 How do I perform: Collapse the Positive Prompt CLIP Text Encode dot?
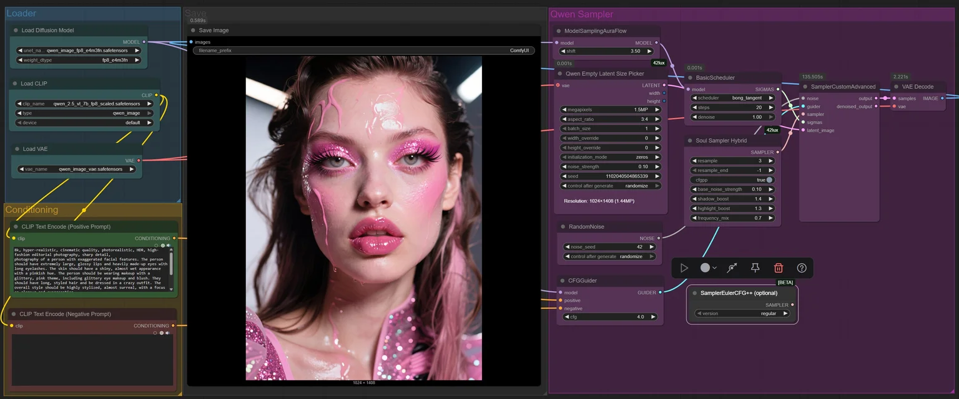15,226
